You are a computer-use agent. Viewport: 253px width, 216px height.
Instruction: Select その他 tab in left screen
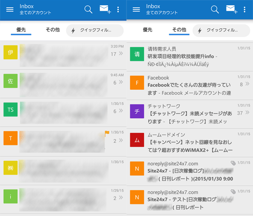point(53,30)
